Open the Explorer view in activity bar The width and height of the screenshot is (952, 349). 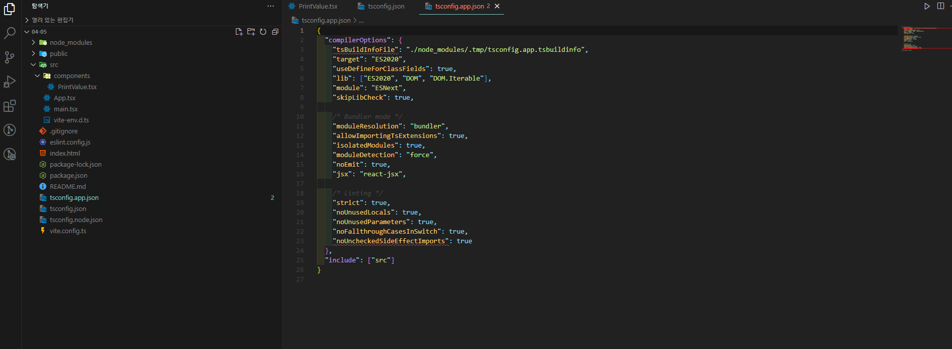[x=10, y=9]
